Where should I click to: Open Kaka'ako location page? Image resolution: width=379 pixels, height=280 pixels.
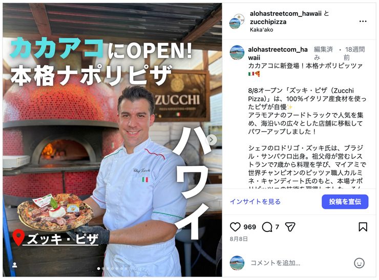tap(261, 30)
